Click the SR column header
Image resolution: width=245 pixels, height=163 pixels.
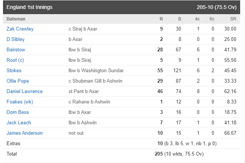(x=233, y=19)
